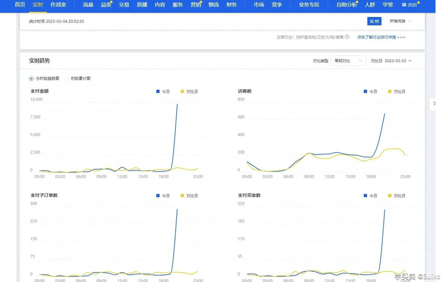Toggle 今日 legend in 访客数 chart
The width and height of the screenshot is (442, 282).
(x=371, y=92)
